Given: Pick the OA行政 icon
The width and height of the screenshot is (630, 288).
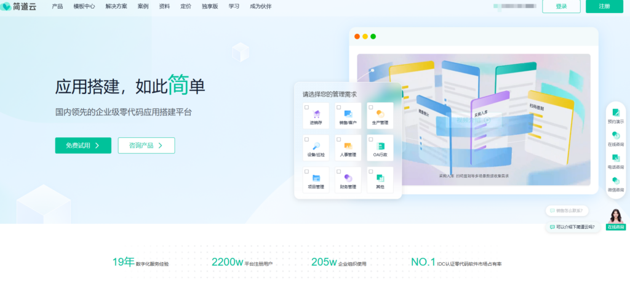Looking at the screenshot, I should [x=380, y=146].
